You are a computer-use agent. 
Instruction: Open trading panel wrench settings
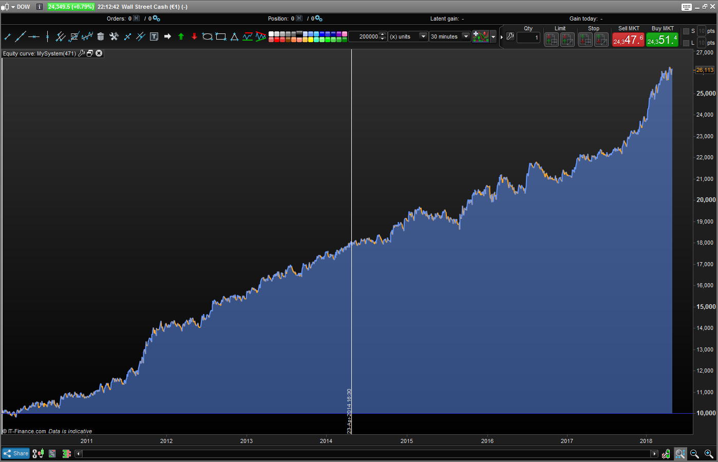pos(510,36)
